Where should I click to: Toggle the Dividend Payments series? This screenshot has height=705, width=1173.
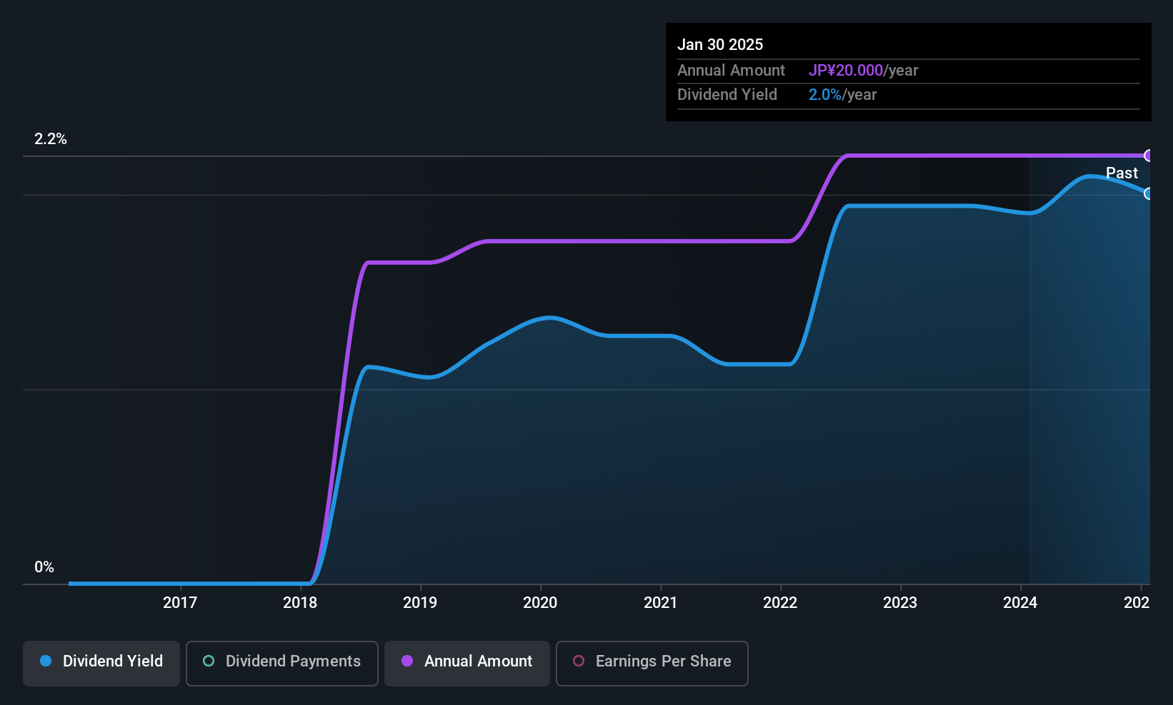click(x=282, y=664)
